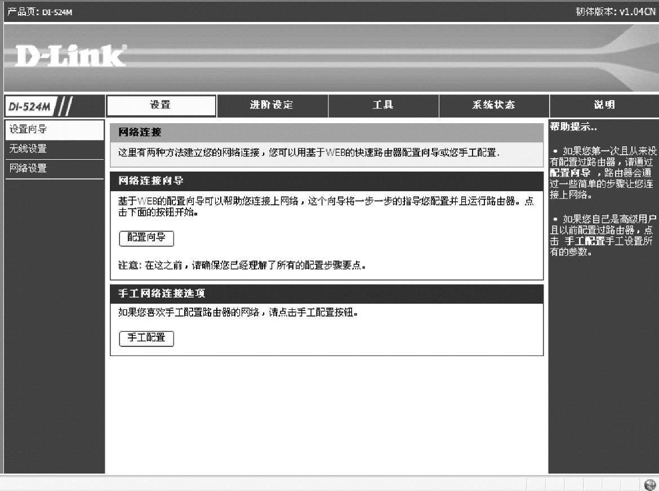659x491 pixels.
Task: Start the 配置向导 wizard button
Action: coord(146,238)
